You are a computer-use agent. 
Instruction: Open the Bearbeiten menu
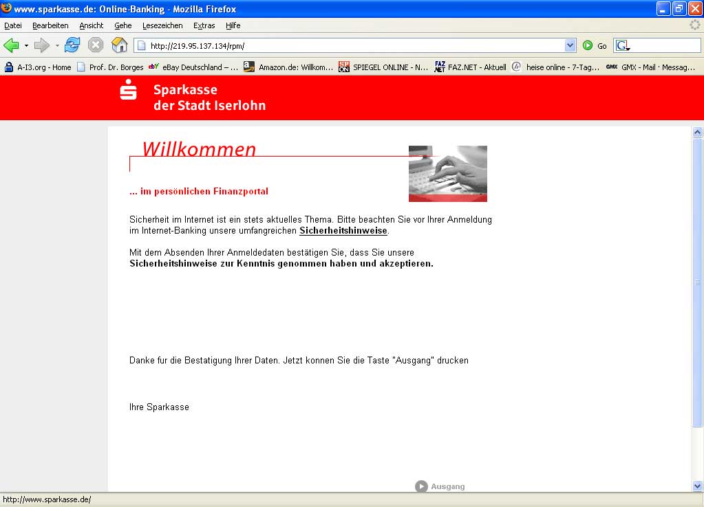tap(50, 25)
